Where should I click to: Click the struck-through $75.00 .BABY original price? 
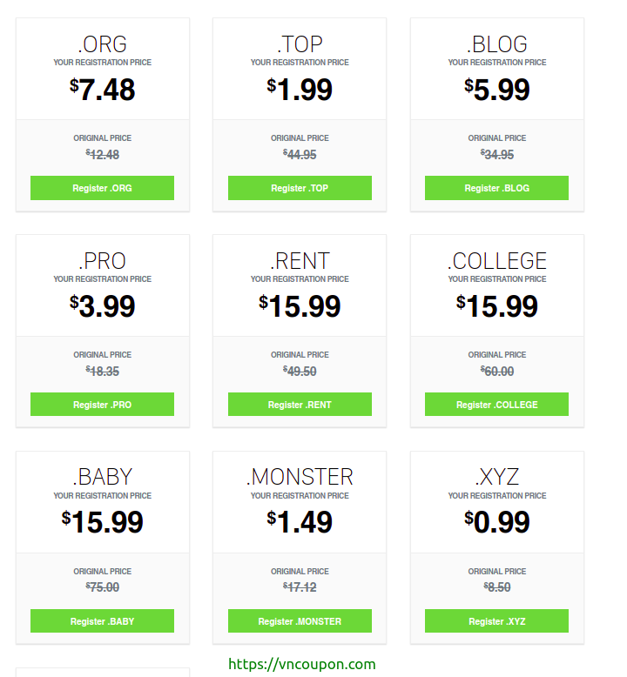click(x=103, y=587)
